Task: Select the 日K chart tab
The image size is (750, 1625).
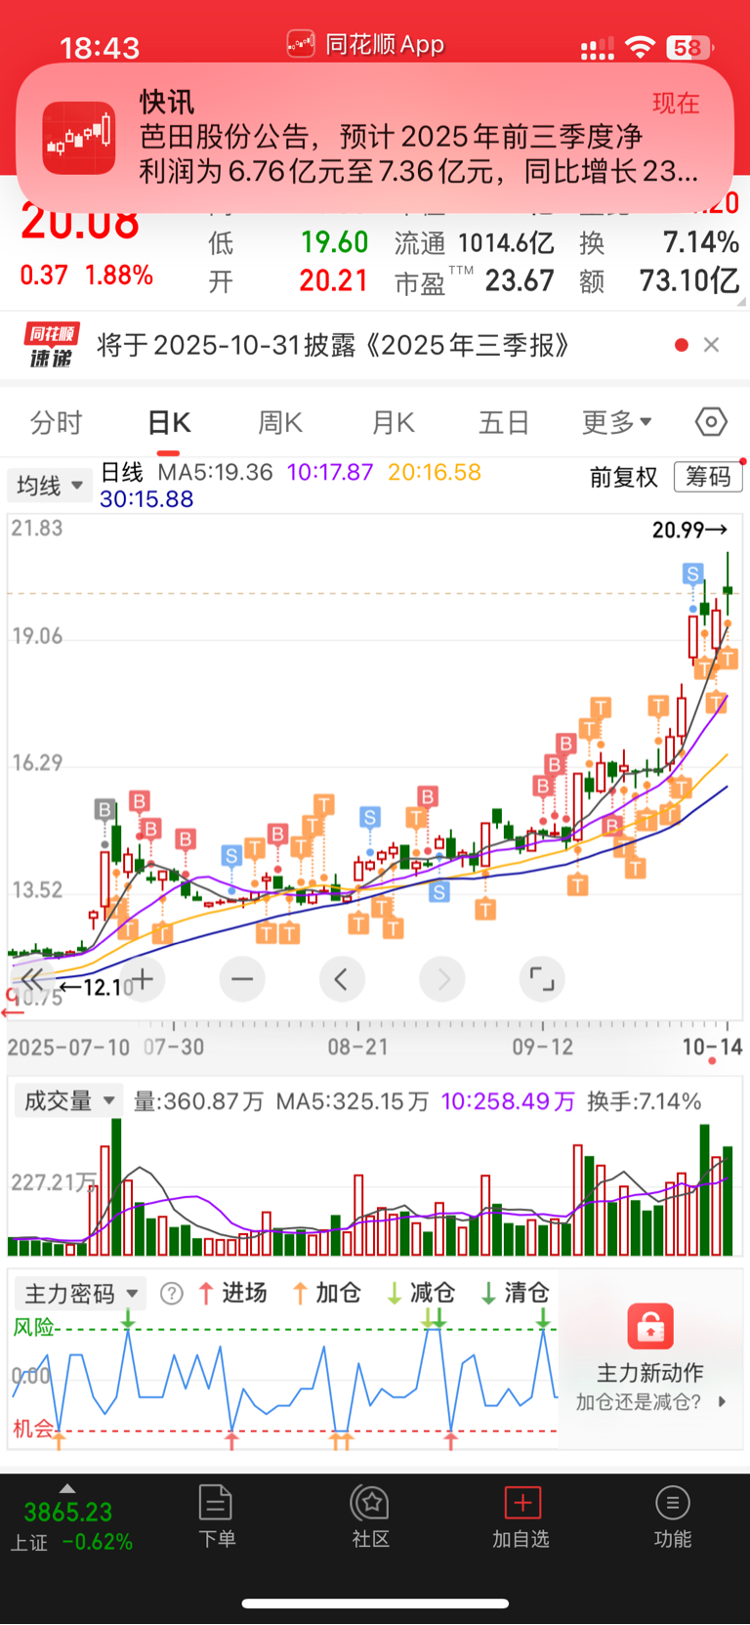Action: click(x=169, y=423)
